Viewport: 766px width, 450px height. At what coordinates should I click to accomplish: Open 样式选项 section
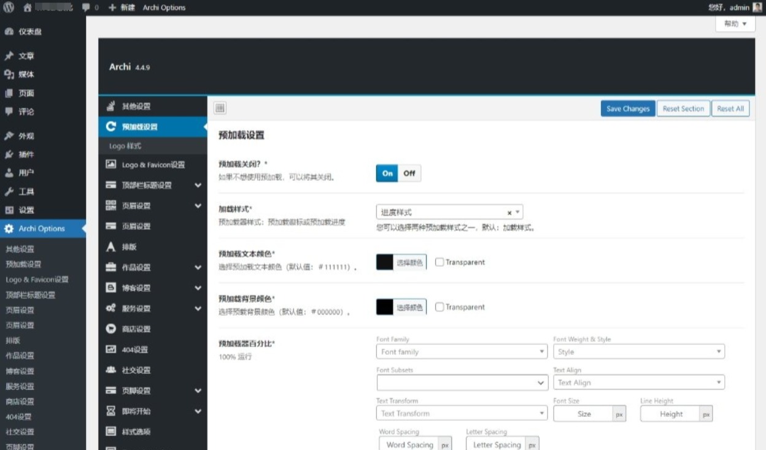pyautogui.click(x=153, y=432)
